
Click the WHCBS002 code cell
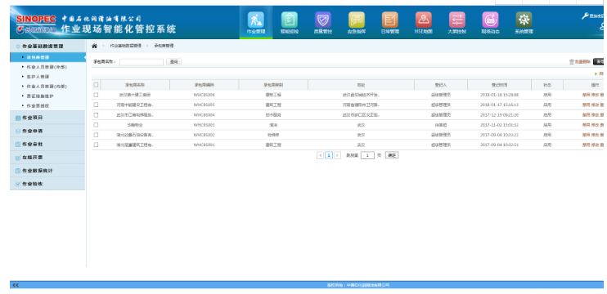[x=204, y=135]
